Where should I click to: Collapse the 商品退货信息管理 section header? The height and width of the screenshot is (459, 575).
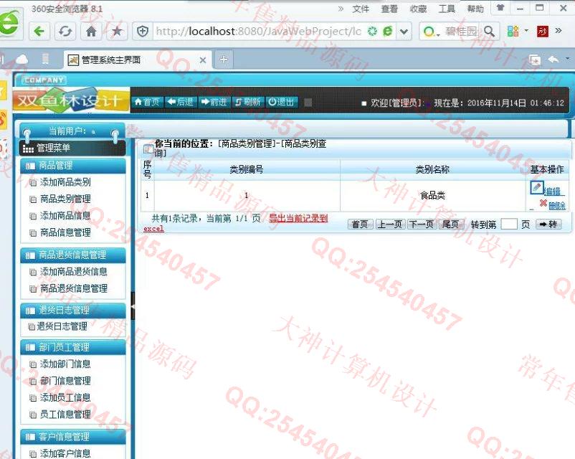pyautogui.click(x=73, y=255)
